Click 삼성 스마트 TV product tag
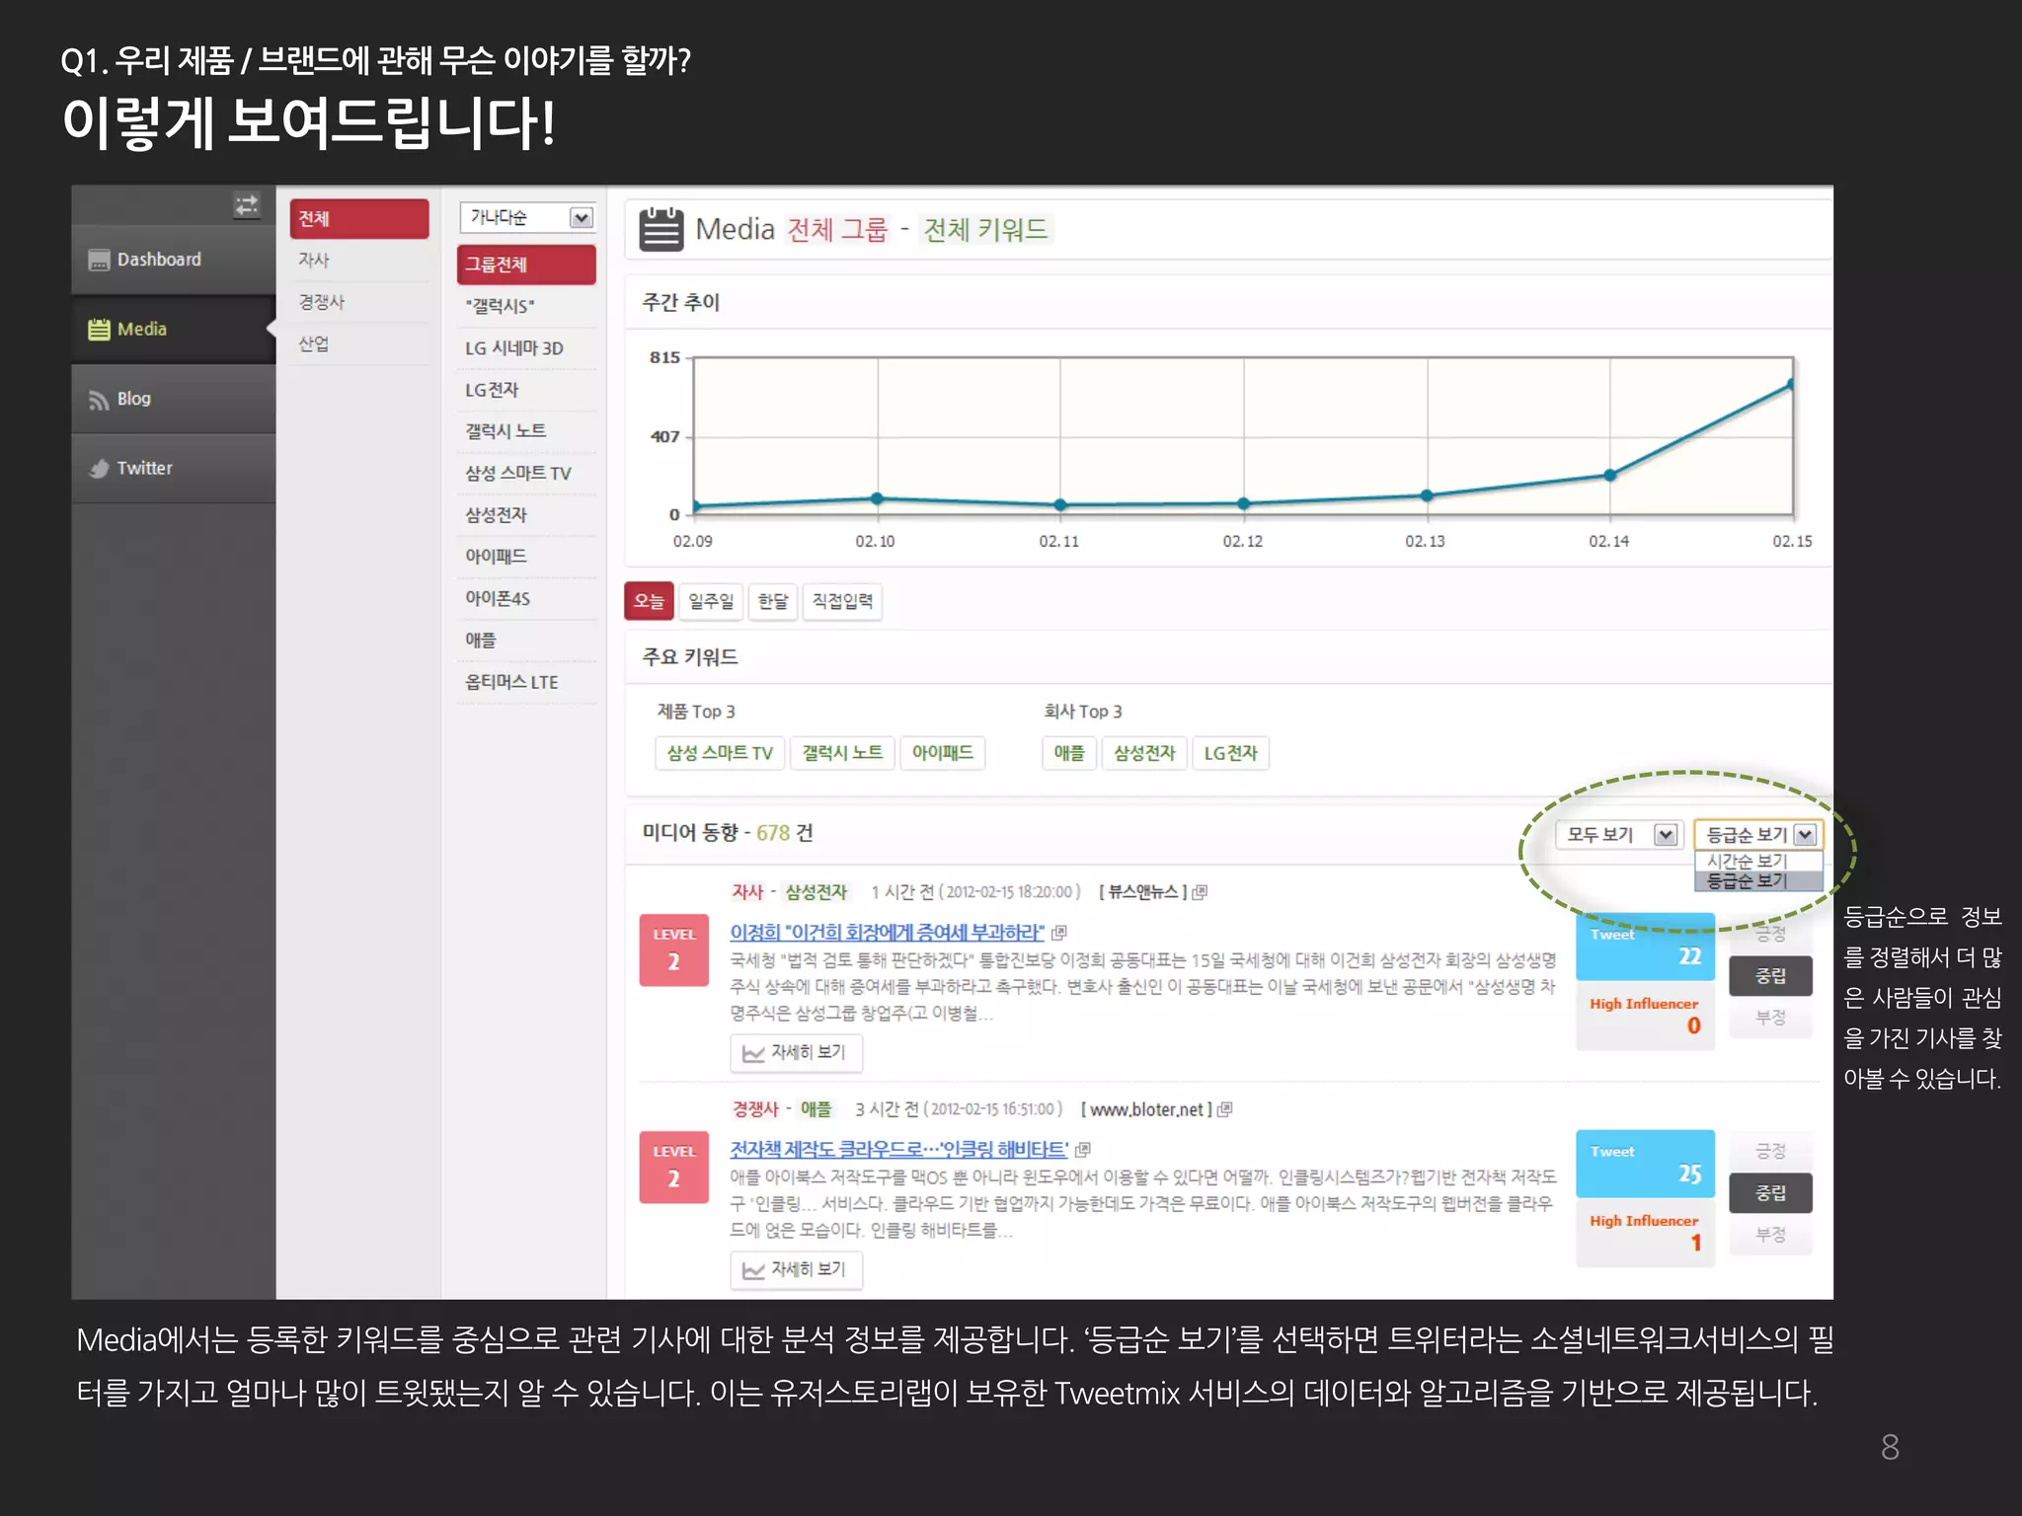Screen dimensions: 2022x1516 coord(720,753)
